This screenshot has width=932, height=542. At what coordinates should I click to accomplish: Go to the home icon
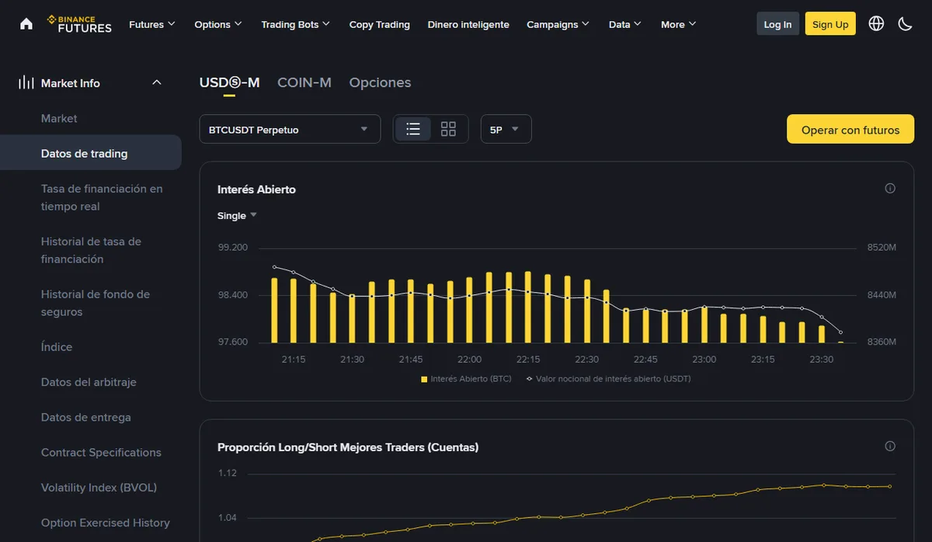tap(26, 24)
